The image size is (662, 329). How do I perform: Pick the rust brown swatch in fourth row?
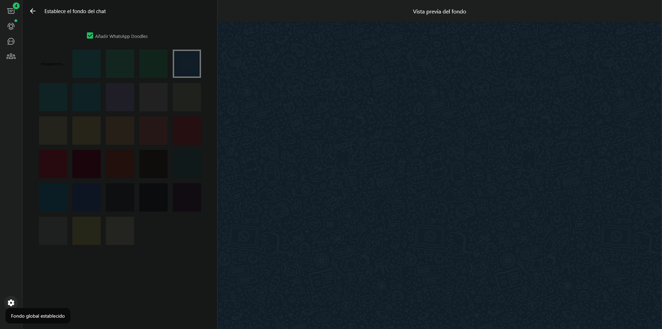(x=120, y=164)
